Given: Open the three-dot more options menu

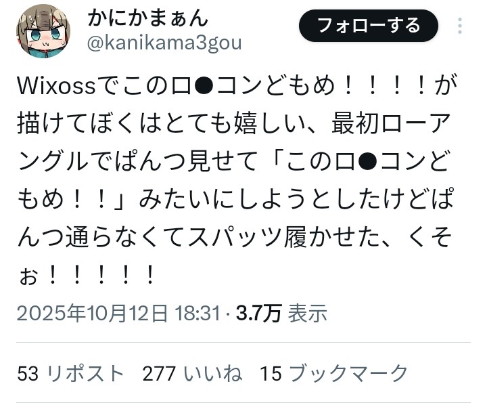Looking at the screenshot, I should tap(460, 26).
